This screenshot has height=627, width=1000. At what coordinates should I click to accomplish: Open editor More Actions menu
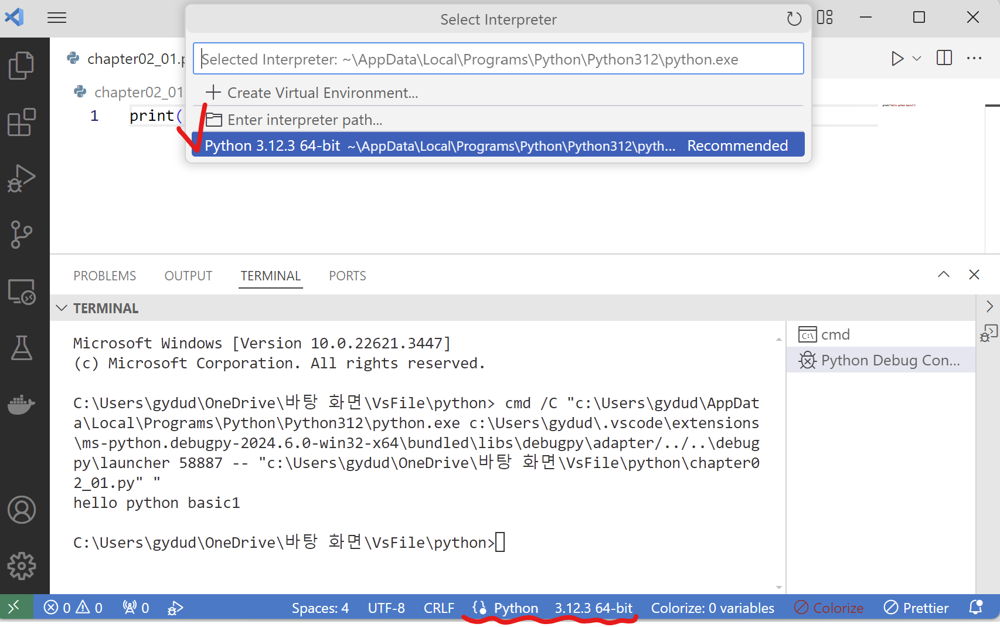[974, 58]
